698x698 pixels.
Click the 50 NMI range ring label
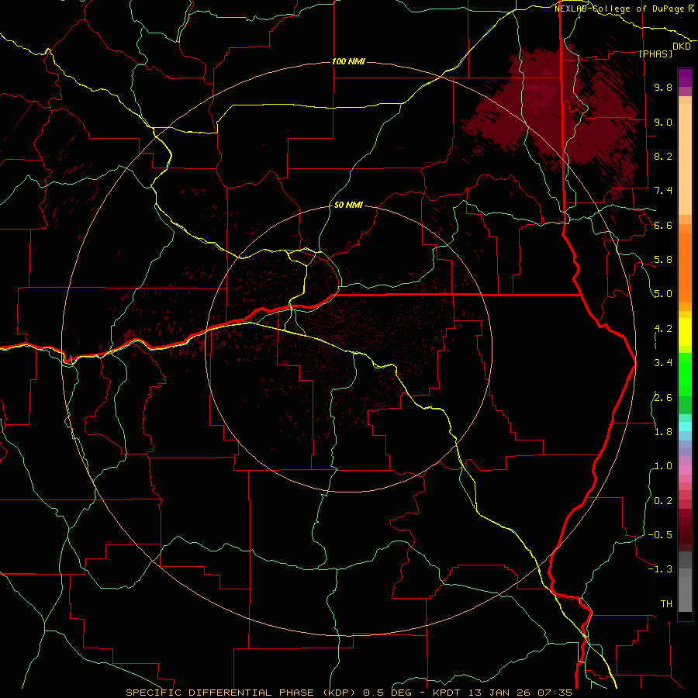pyautogui.click(x=348, y=205)
